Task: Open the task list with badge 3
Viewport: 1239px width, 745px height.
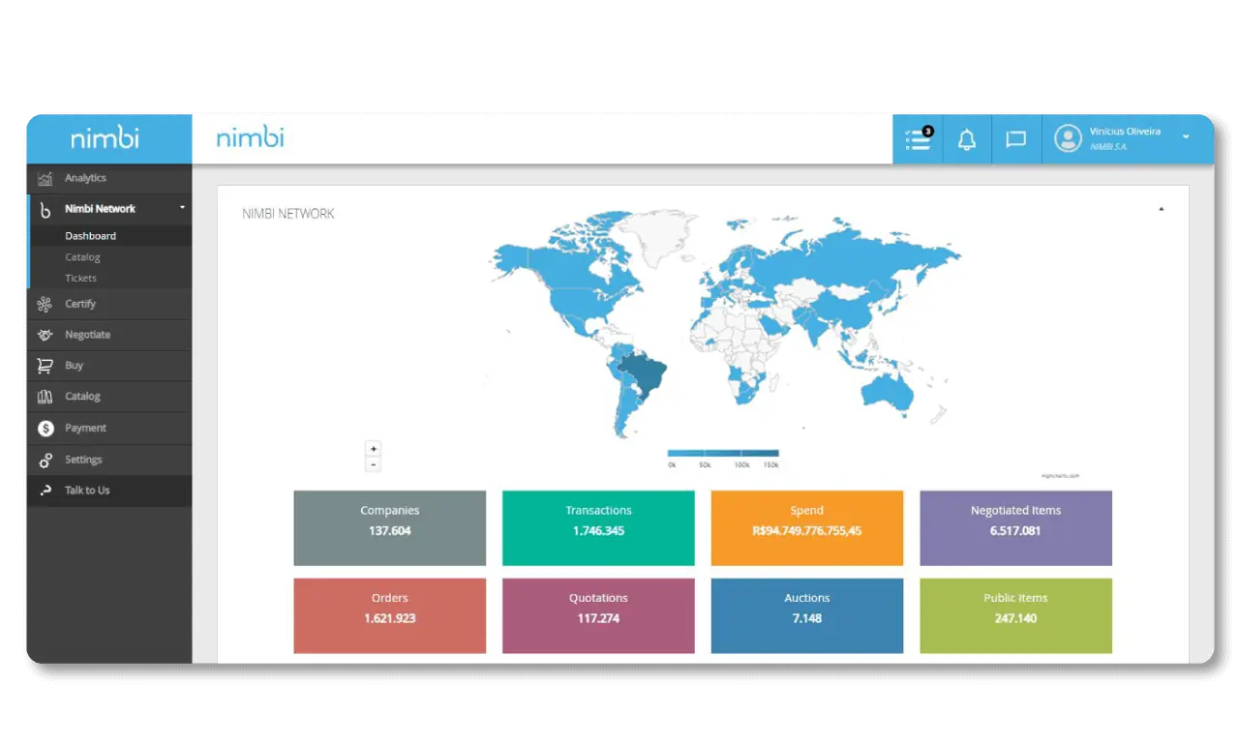Action: point(917,138)
